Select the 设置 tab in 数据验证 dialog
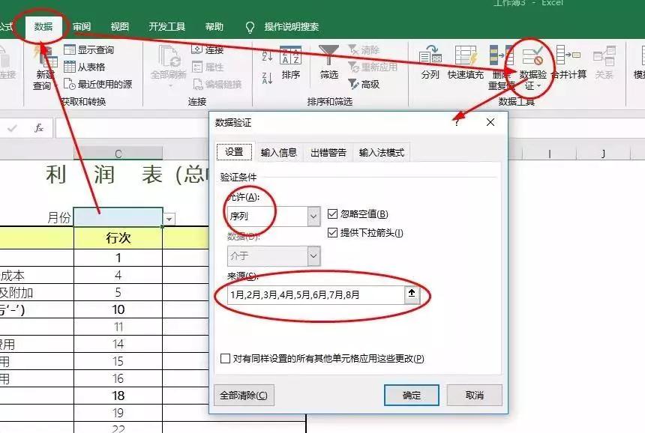Image resolution: width=645 pixels, height=433 pixels. point(235,152)
